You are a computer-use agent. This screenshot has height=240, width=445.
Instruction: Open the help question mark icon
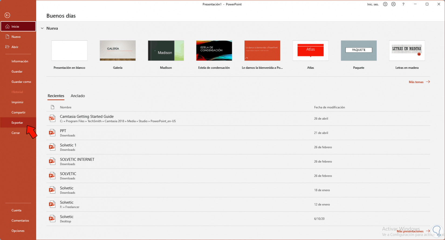[x=403, y=4]
